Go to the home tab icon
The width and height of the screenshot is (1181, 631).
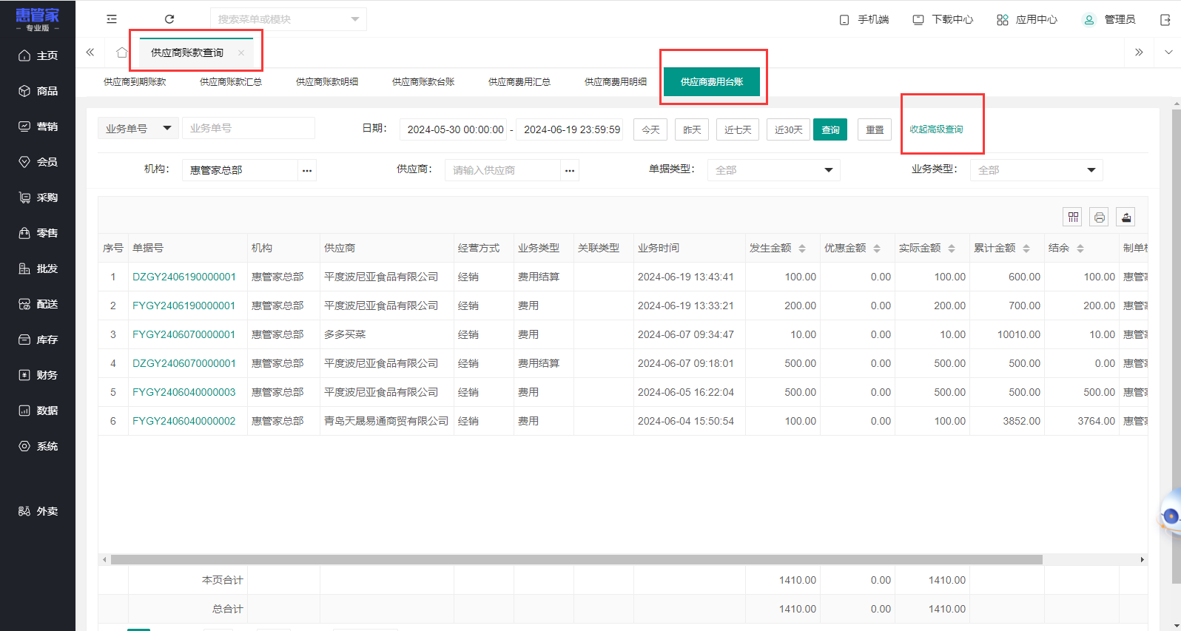(x=122, y=53)
